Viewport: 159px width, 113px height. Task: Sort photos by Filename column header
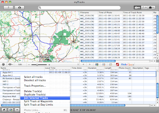89,12
